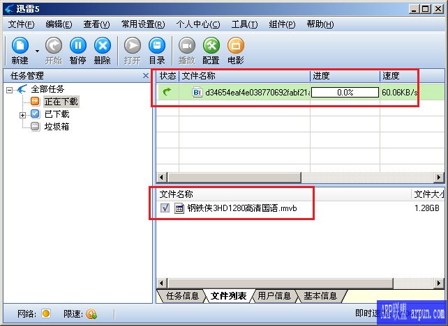The width and height of the screenshot is (448, 326).
Task: Open 配置 configuration tool icon
Action: [x=211, y=46]
